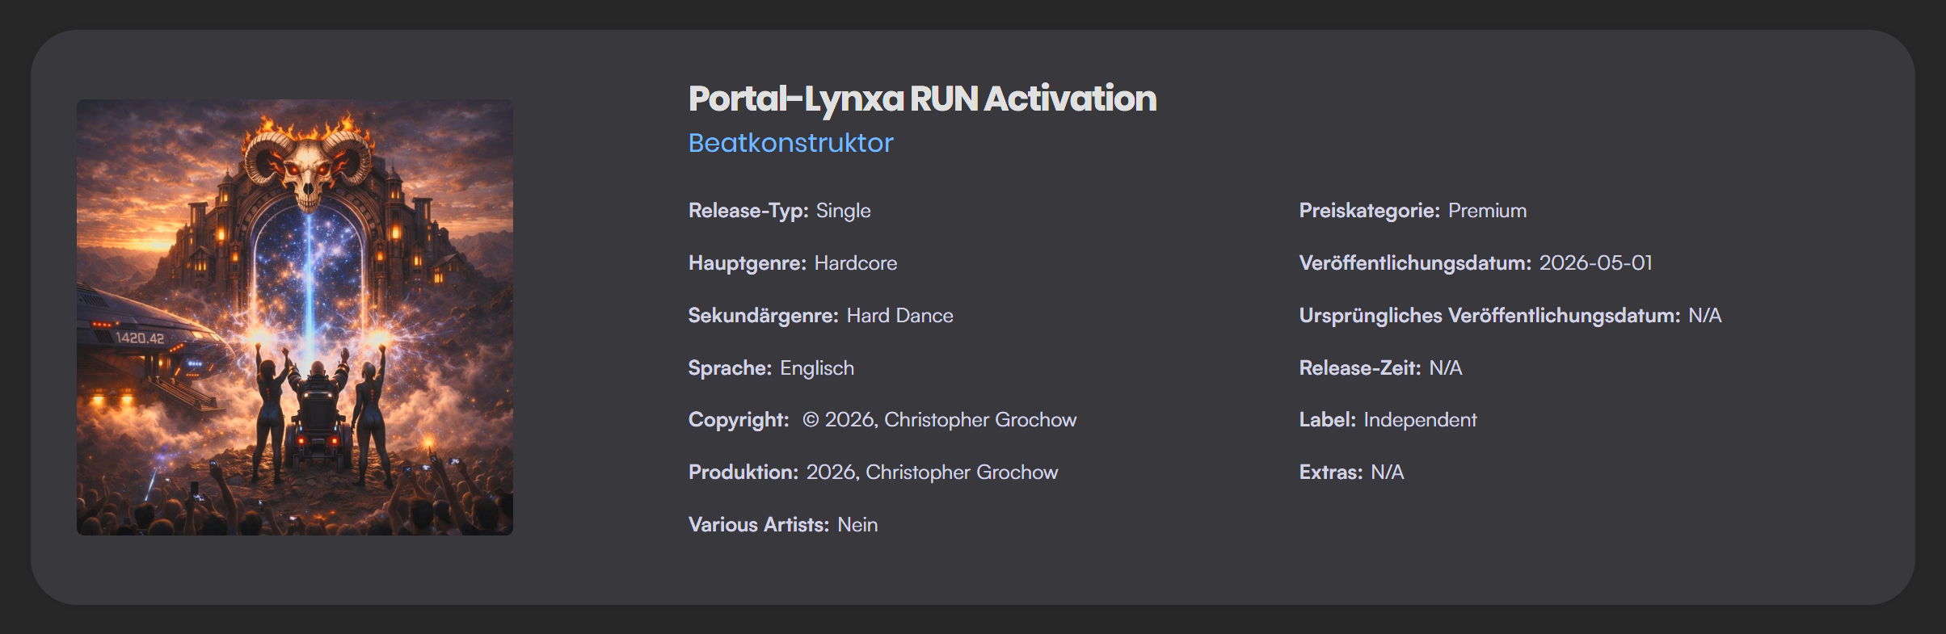
Task: Select the Portal-Lynxa RUN Activation title
Action: pos(922,99)
